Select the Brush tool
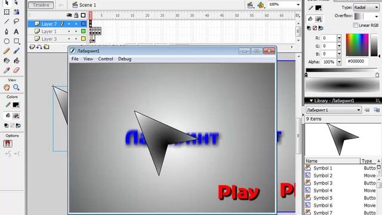 click(16, 51)
